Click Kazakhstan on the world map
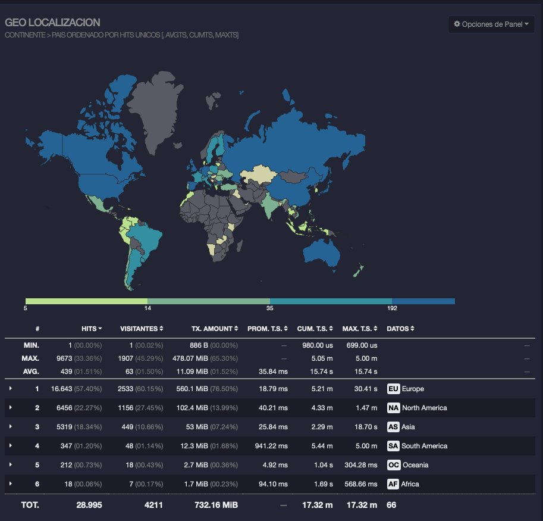Viewport: 543px width, 521px height. tap(258, 174)
